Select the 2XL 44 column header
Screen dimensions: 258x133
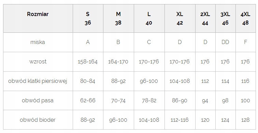coord(205,18)
